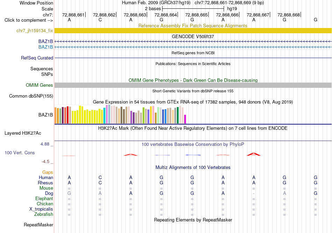
Task: Open the GENCODE V50lift37 track title
Action: 193,36
